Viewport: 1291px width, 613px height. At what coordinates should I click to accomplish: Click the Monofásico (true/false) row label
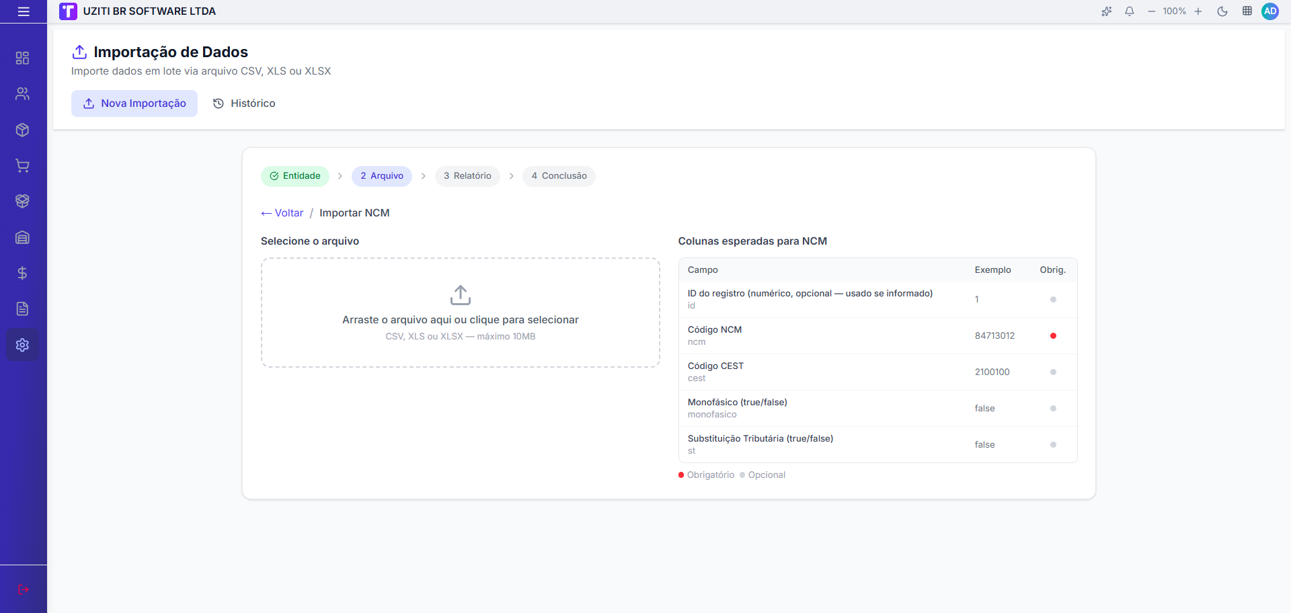pos(737,403)
